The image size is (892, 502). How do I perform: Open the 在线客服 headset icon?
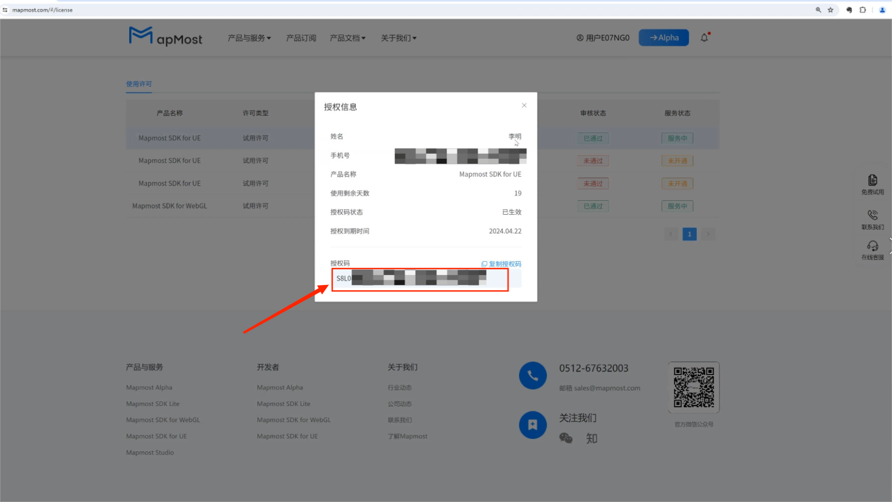pos(872,245)
